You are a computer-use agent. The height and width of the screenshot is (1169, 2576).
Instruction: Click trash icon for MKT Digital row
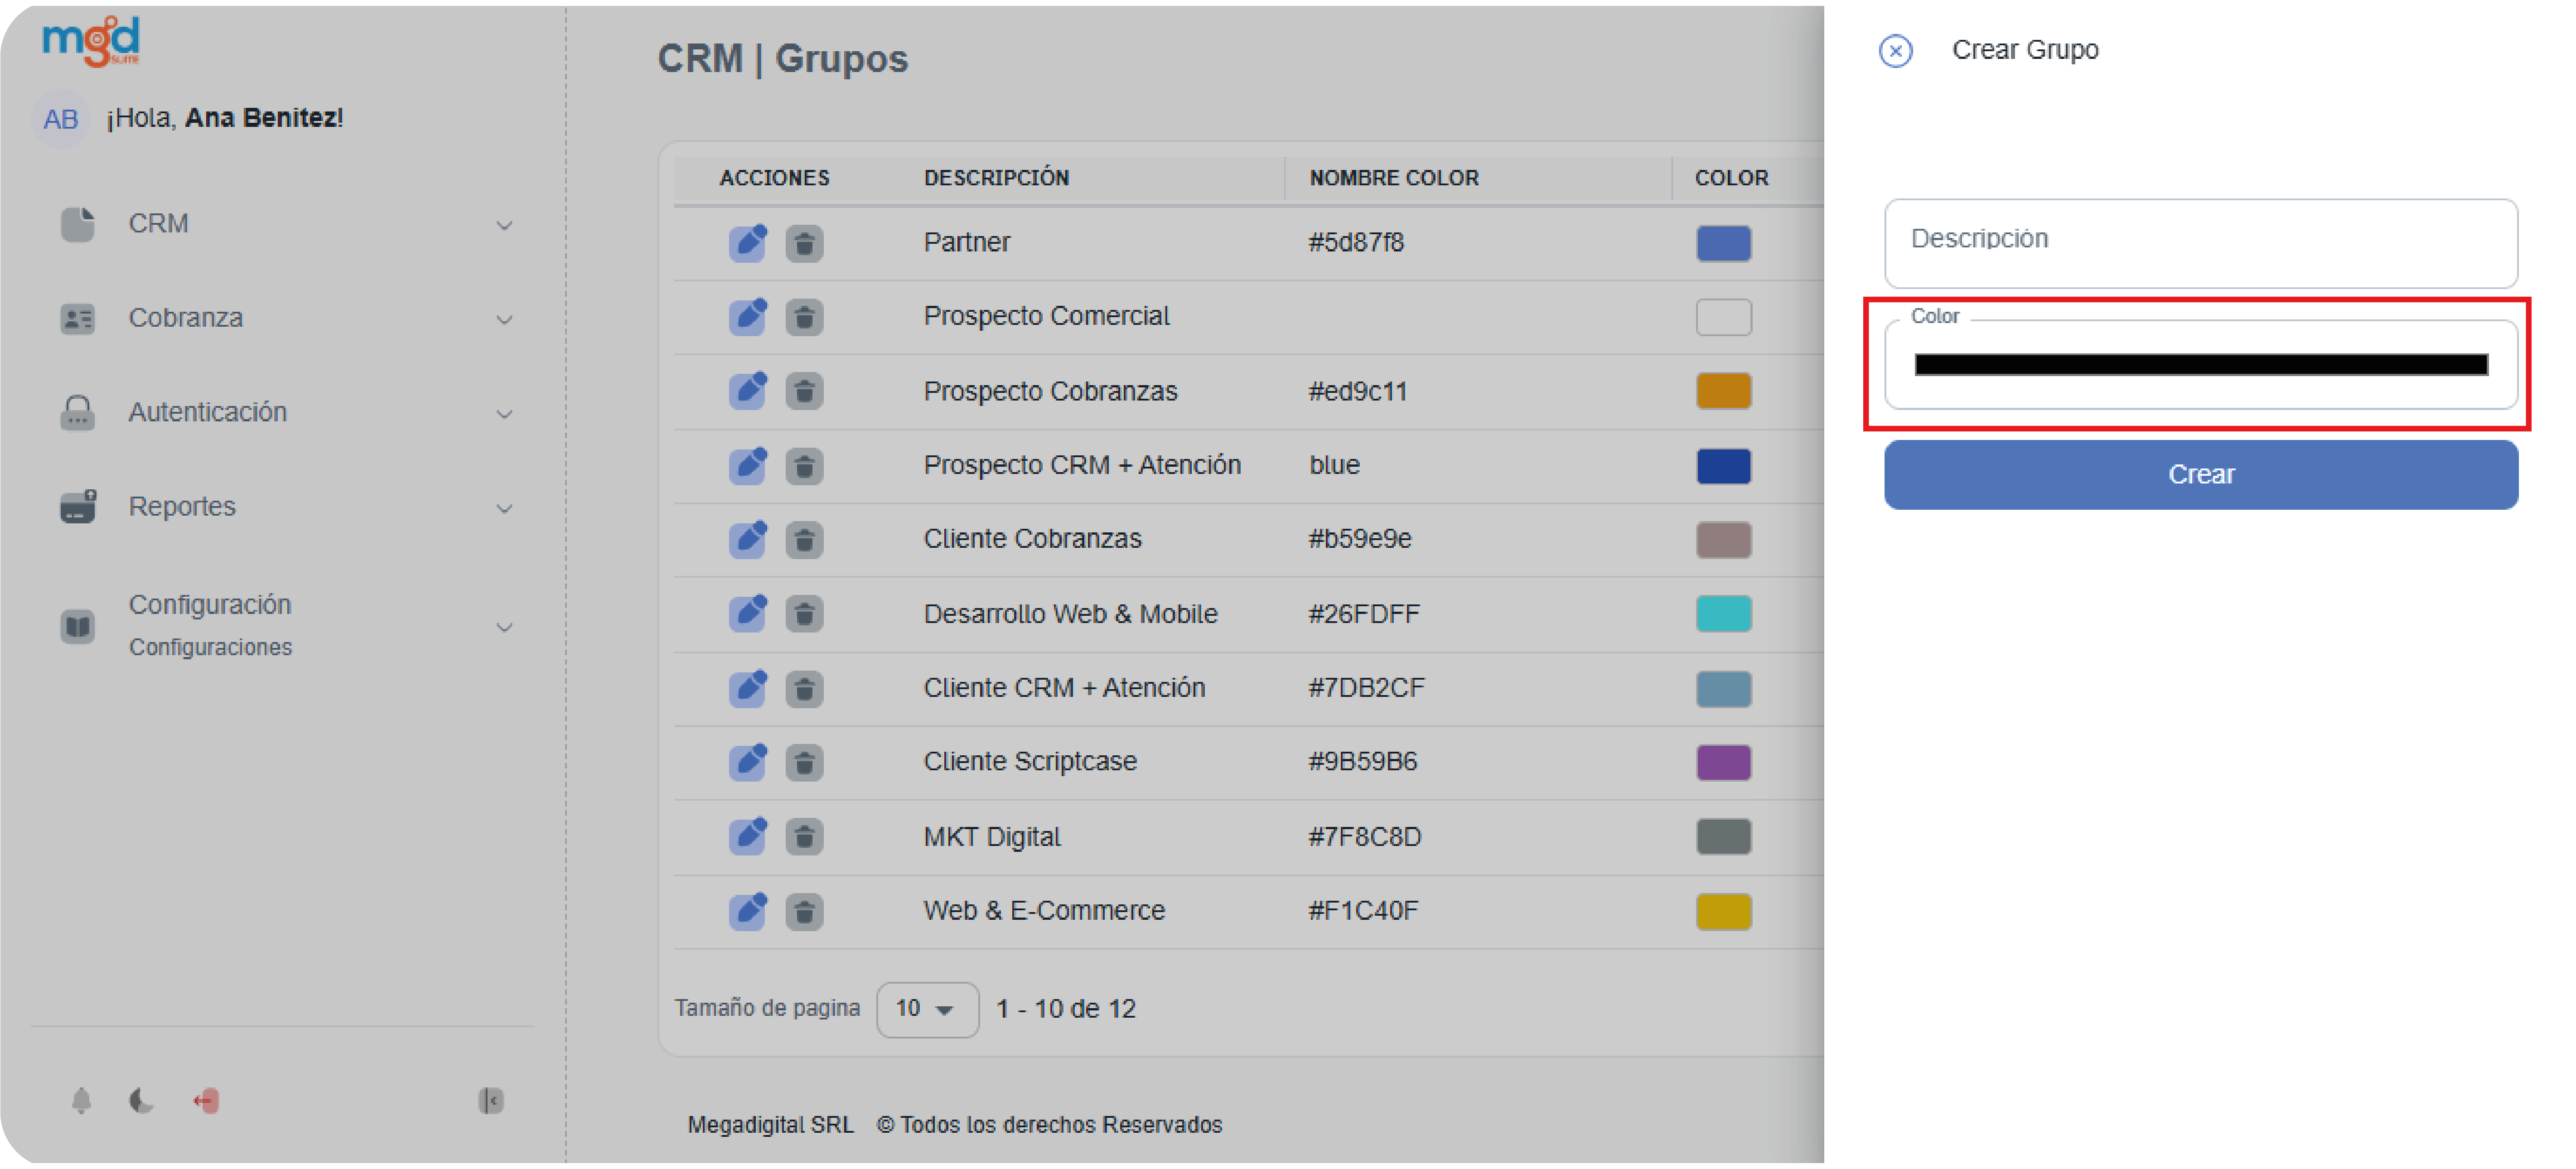(x=804, y=837)
